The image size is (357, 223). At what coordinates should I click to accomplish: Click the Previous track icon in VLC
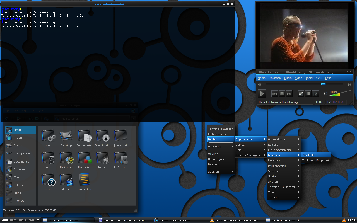(x=274, y=94)
